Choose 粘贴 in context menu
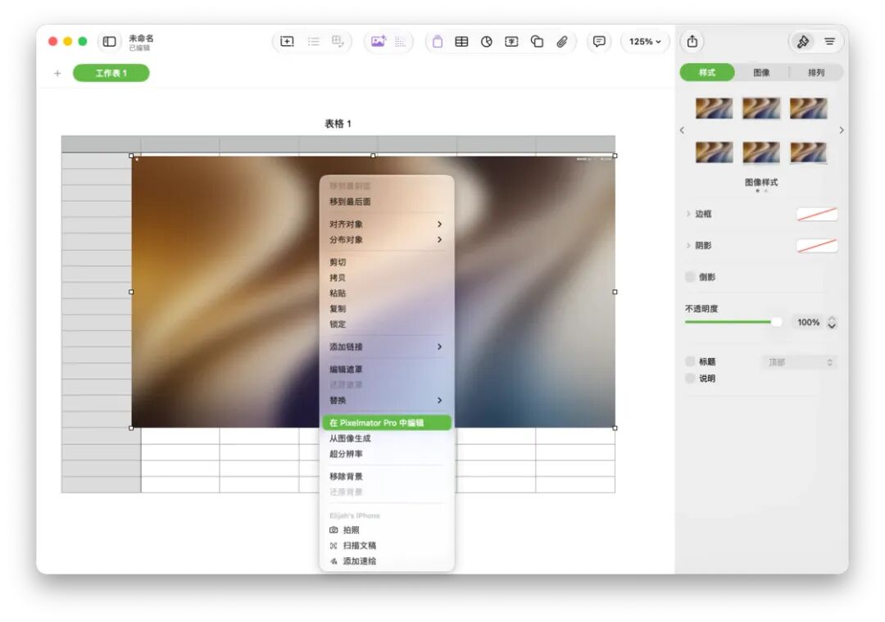Image resolution: width=885 pixels, height=622 pixels. click(386, 293)
